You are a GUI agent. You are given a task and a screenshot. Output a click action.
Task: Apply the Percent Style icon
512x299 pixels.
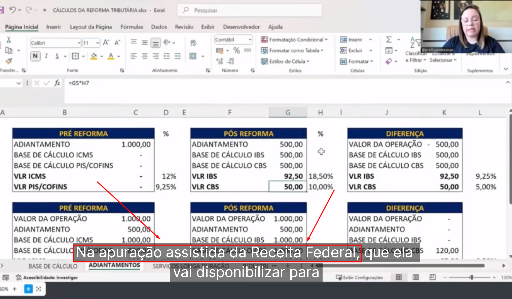click(237, 50)
